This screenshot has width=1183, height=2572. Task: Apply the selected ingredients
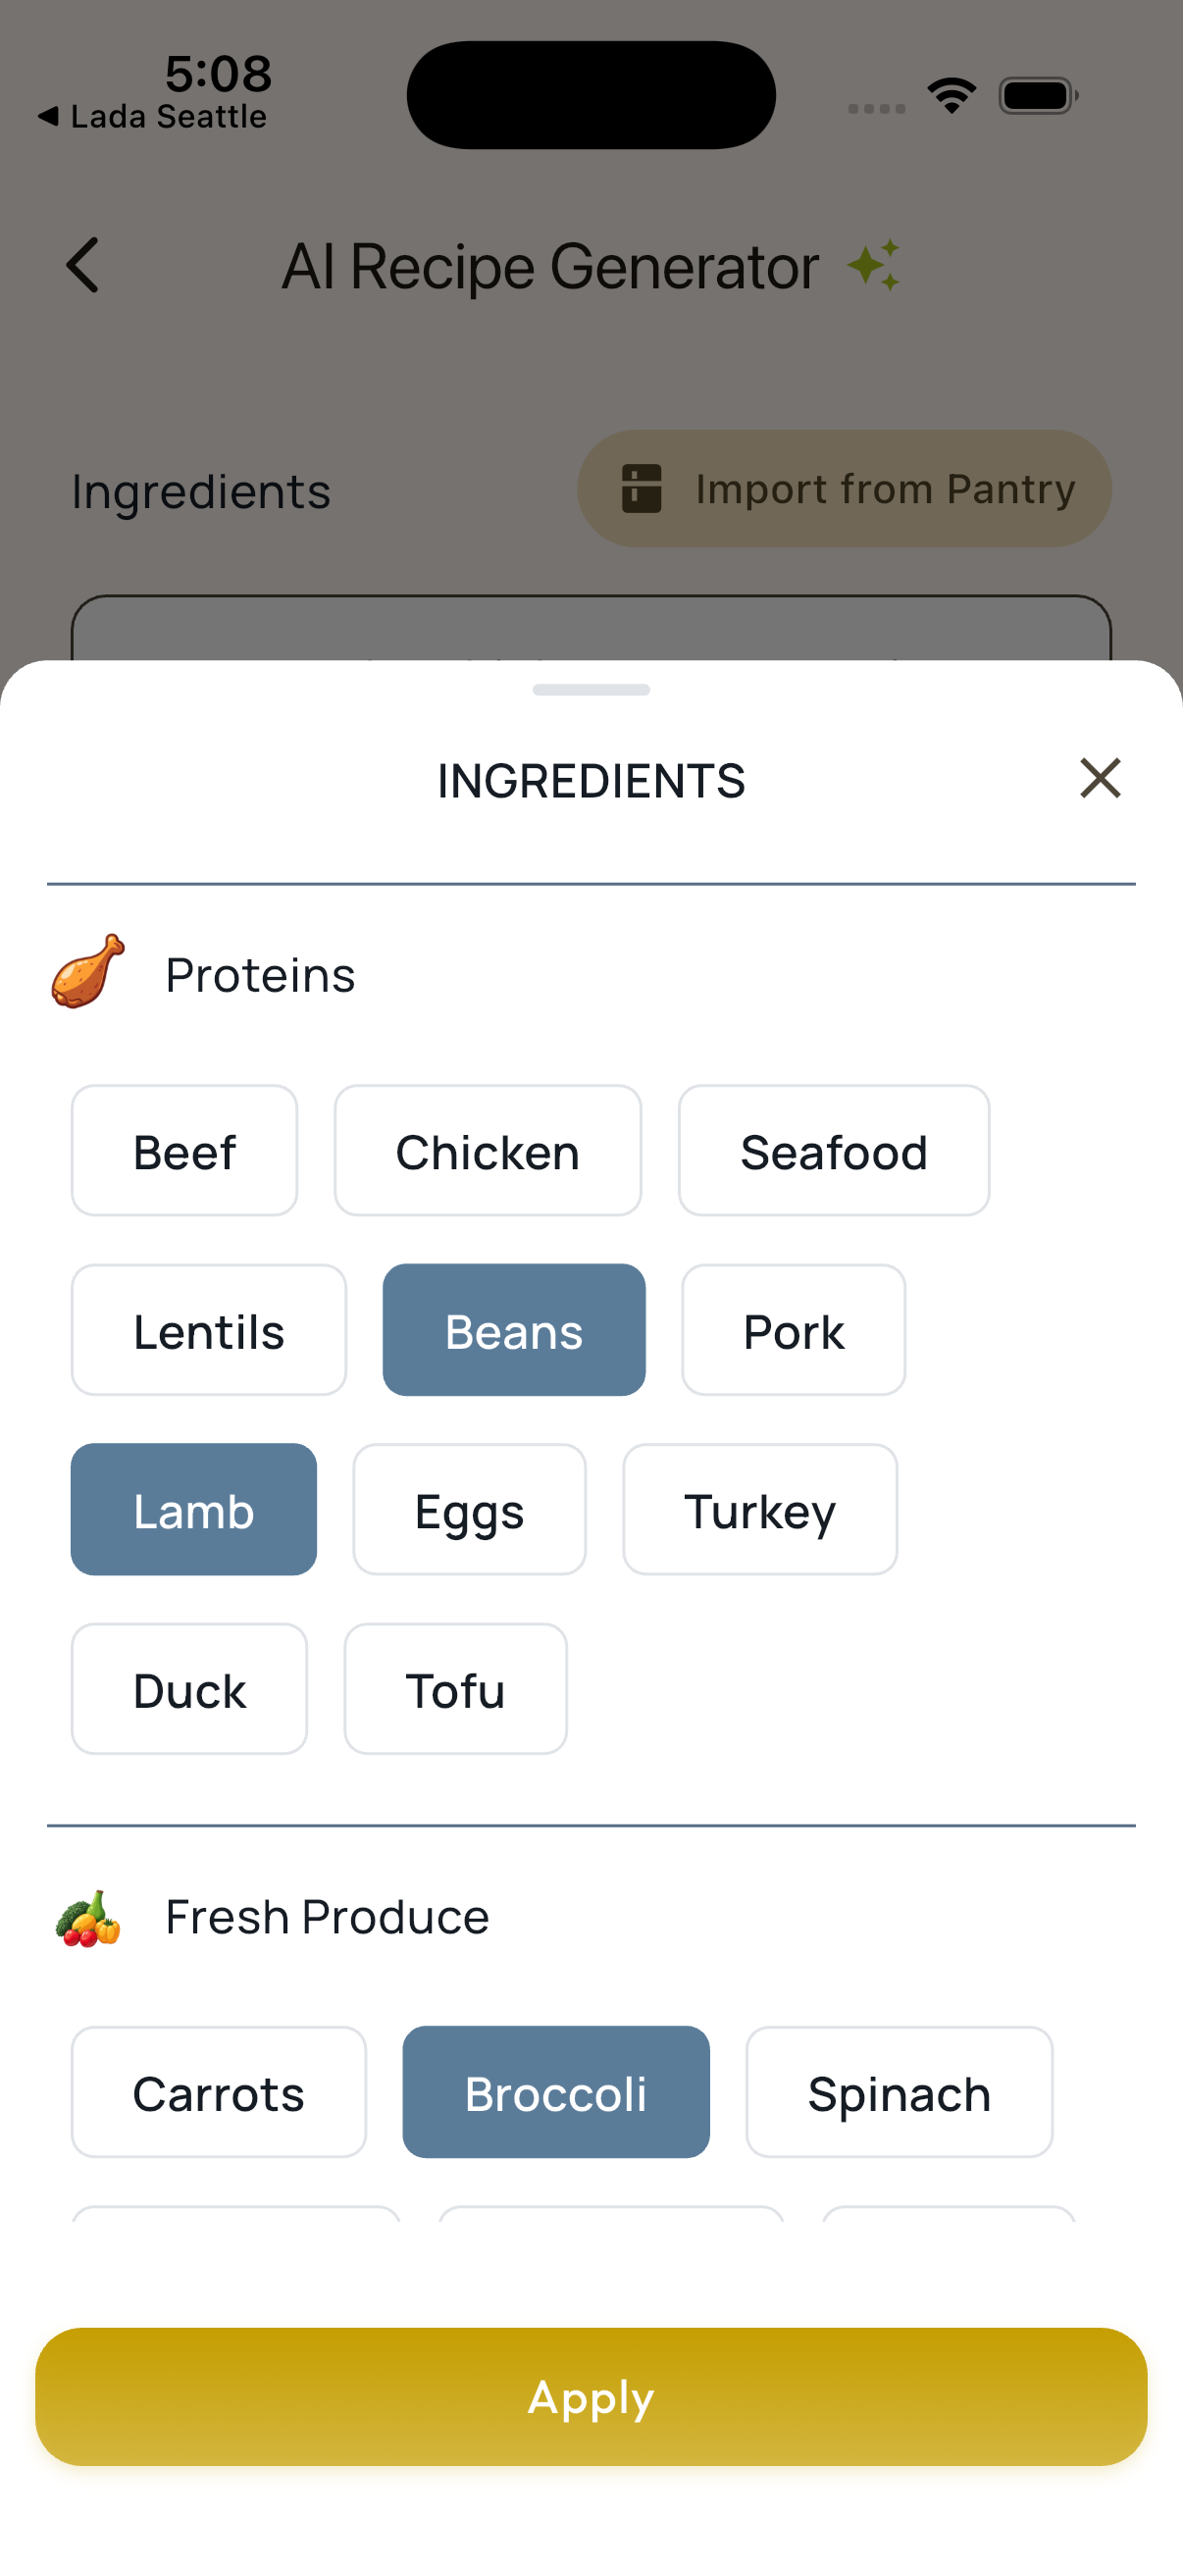591,2396
